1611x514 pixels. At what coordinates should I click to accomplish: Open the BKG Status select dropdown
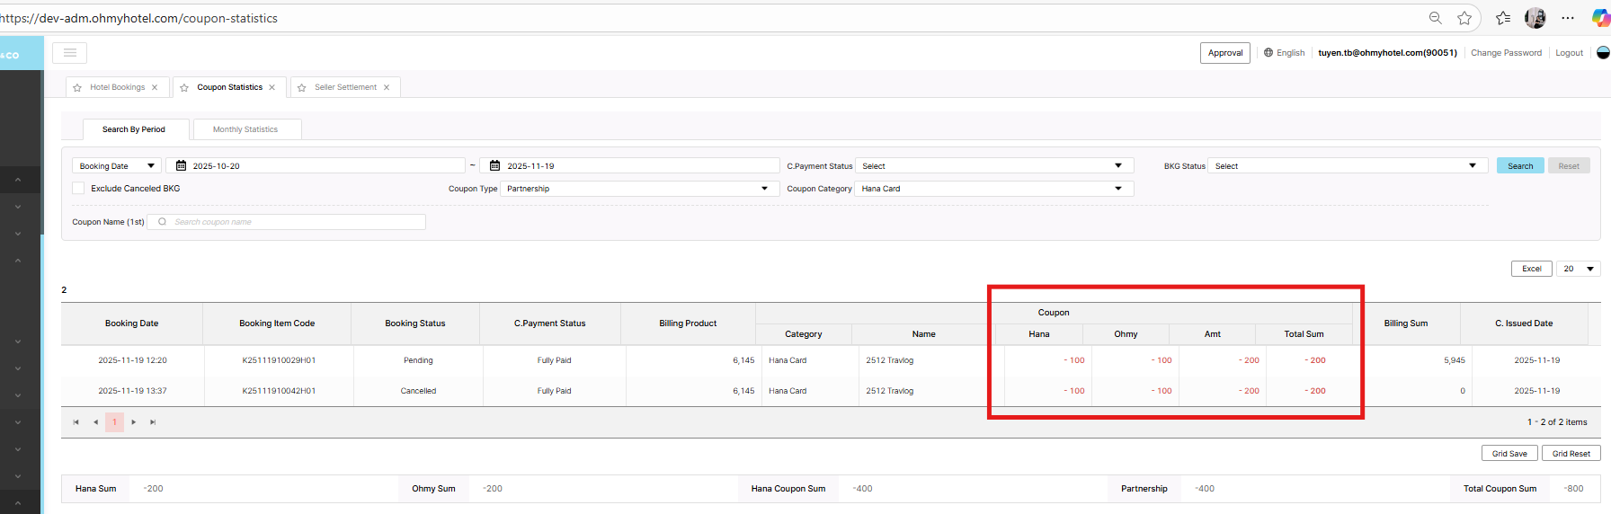click(x=1346, y=166)
